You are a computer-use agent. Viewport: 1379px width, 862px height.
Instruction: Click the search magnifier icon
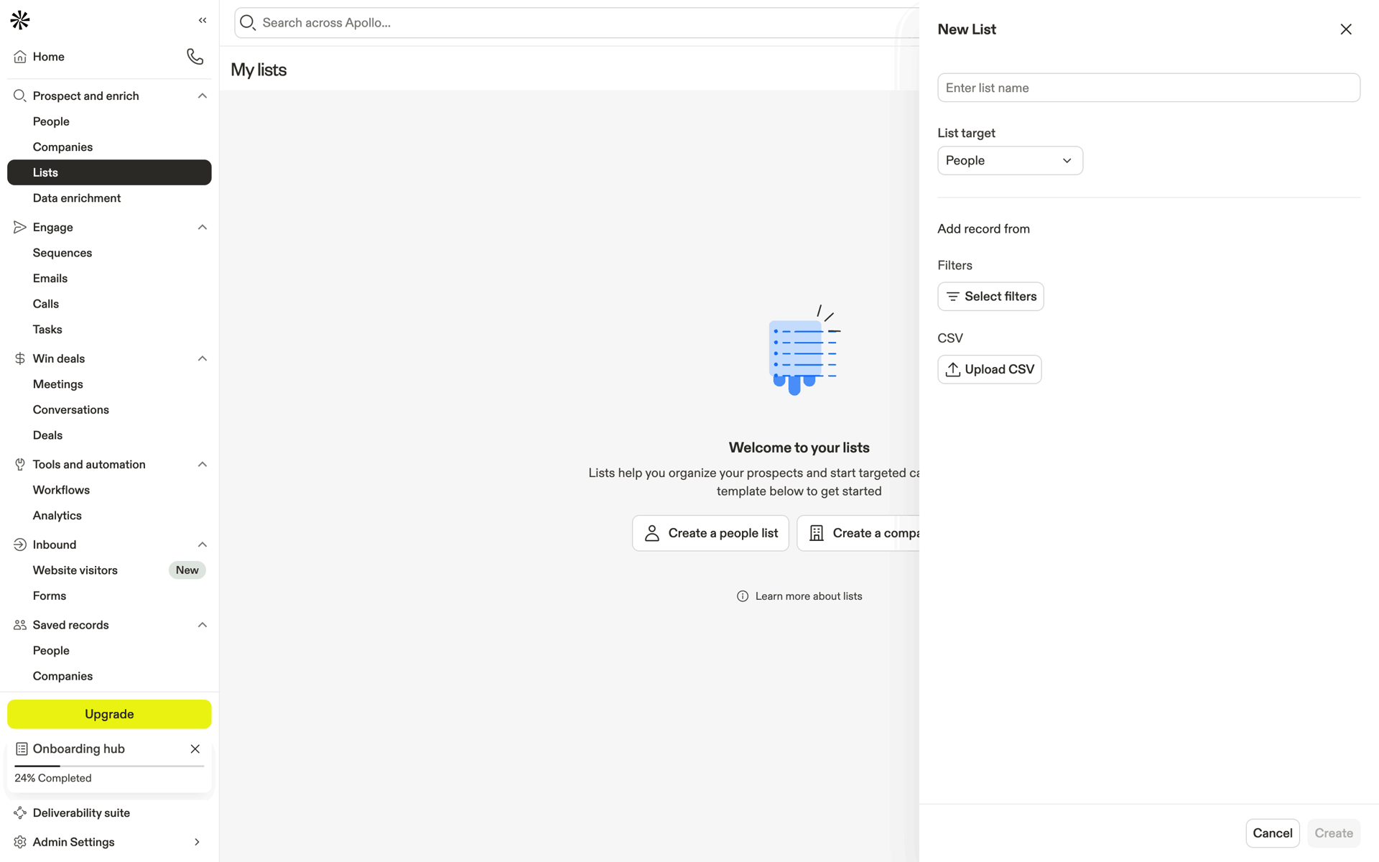(x=248, y=23)
